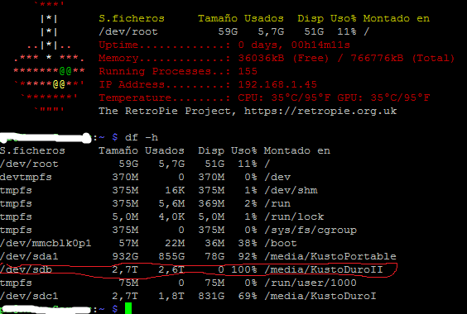Click the /media/KustoPortable mount point
467x314 pixels.
click(330, 256)
